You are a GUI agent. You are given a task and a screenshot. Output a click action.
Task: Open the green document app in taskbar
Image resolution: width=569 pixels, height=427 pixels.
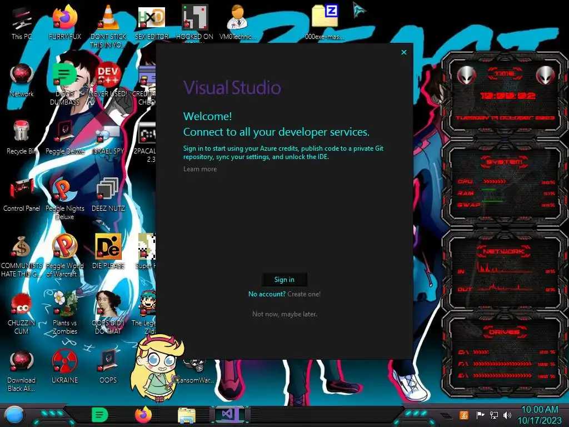coord(100,415)
